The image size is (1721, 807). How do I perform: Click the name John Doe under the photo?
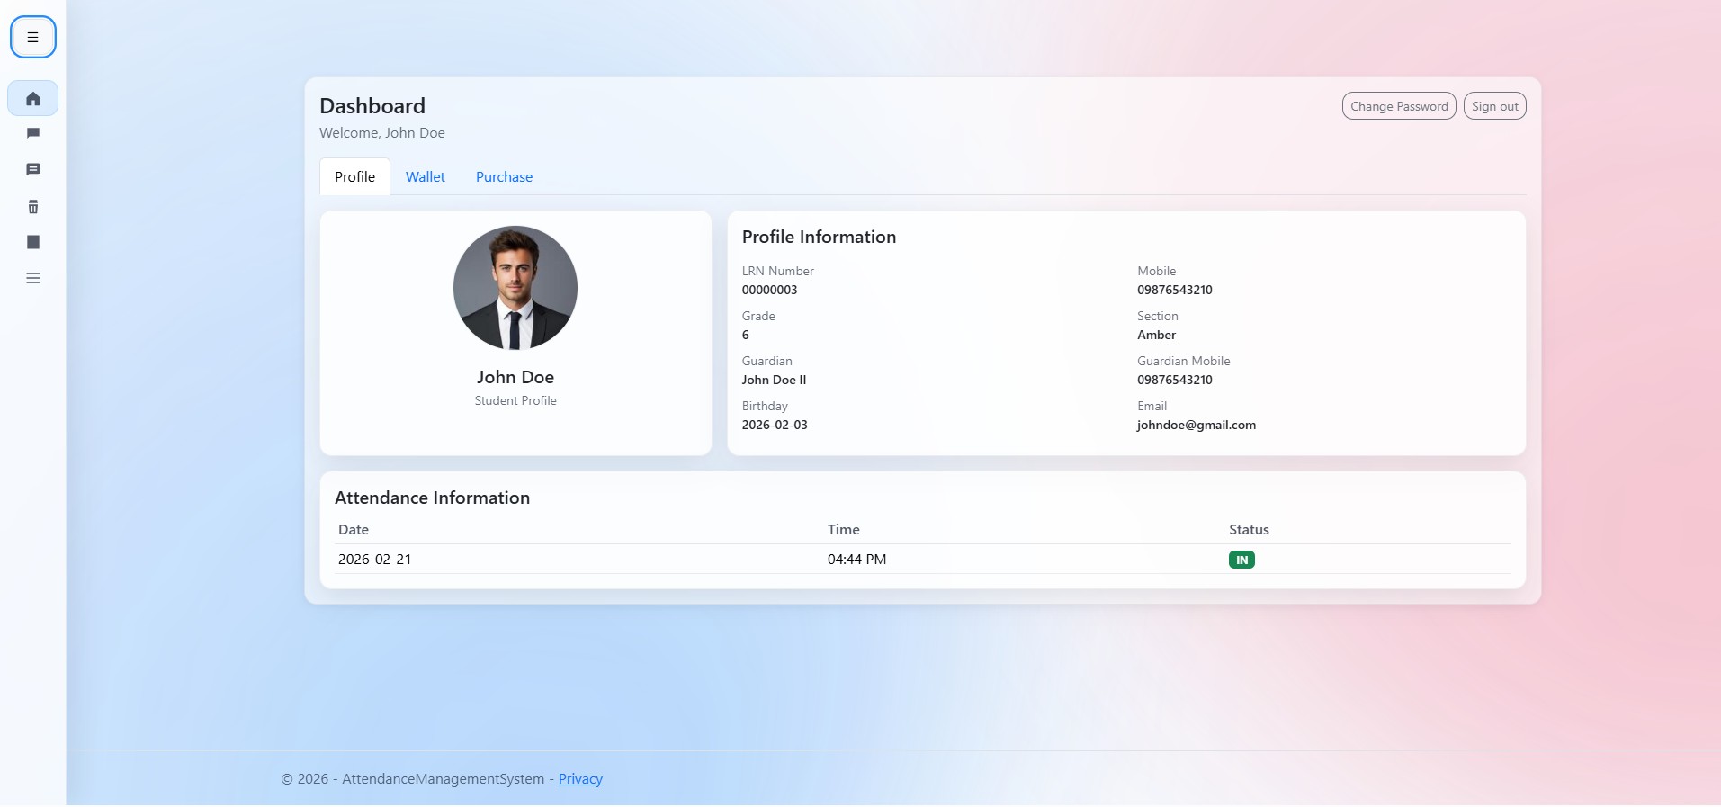click(515, 377)
